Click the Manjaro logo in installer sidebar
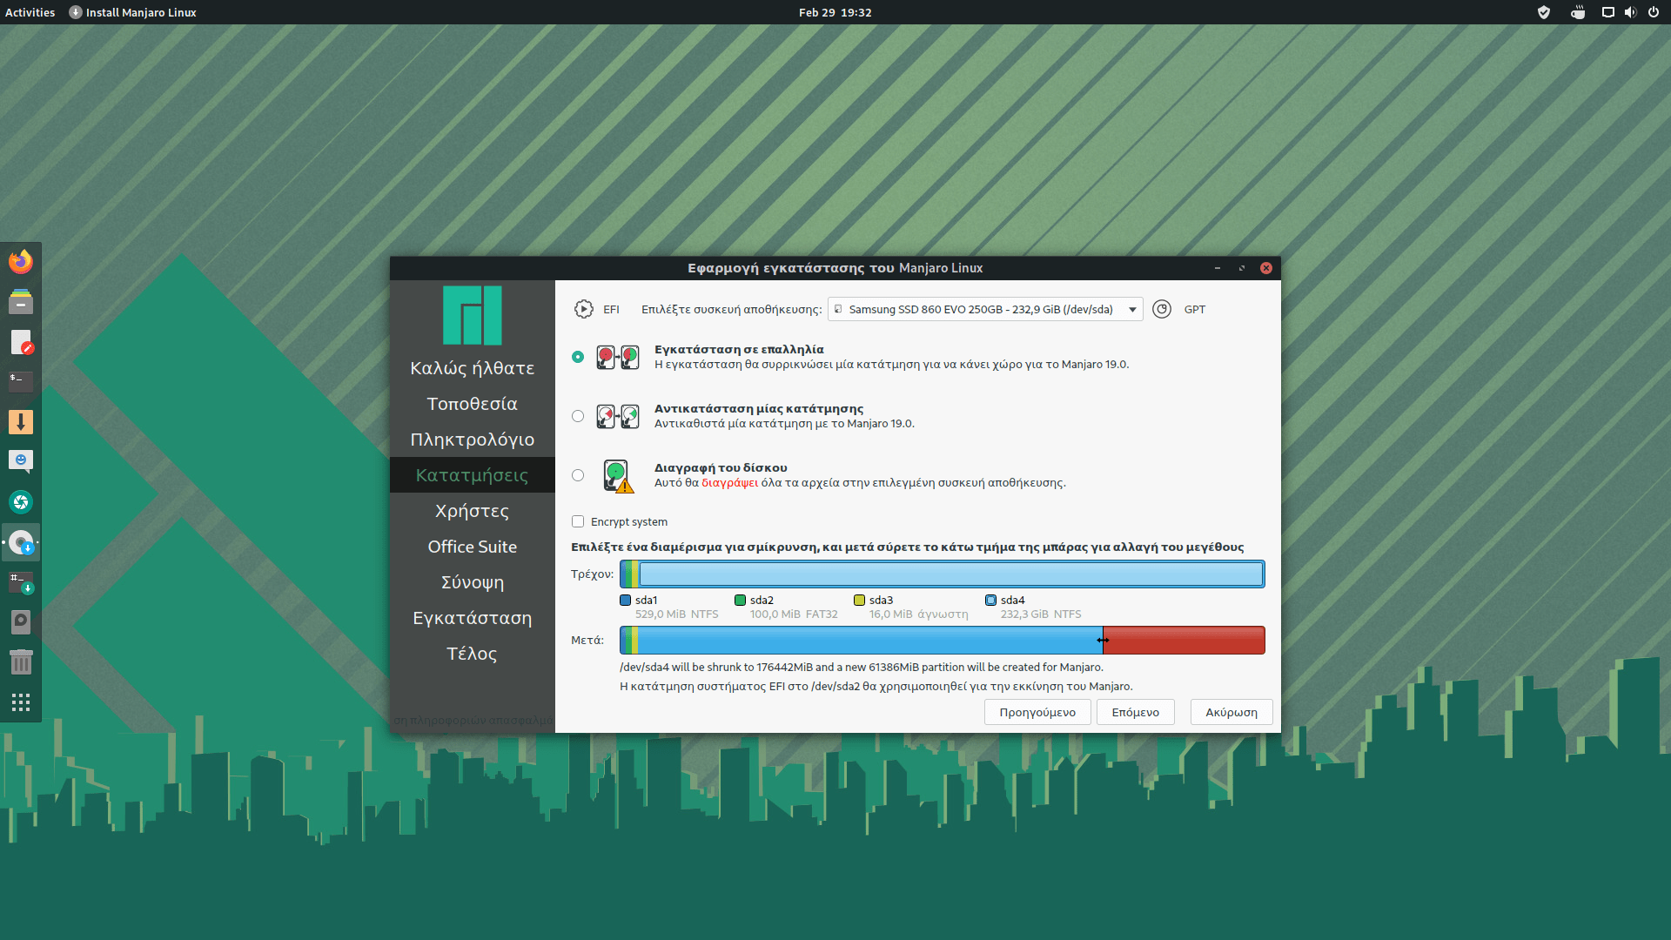The image size is (1671, 940). (472, 315)
